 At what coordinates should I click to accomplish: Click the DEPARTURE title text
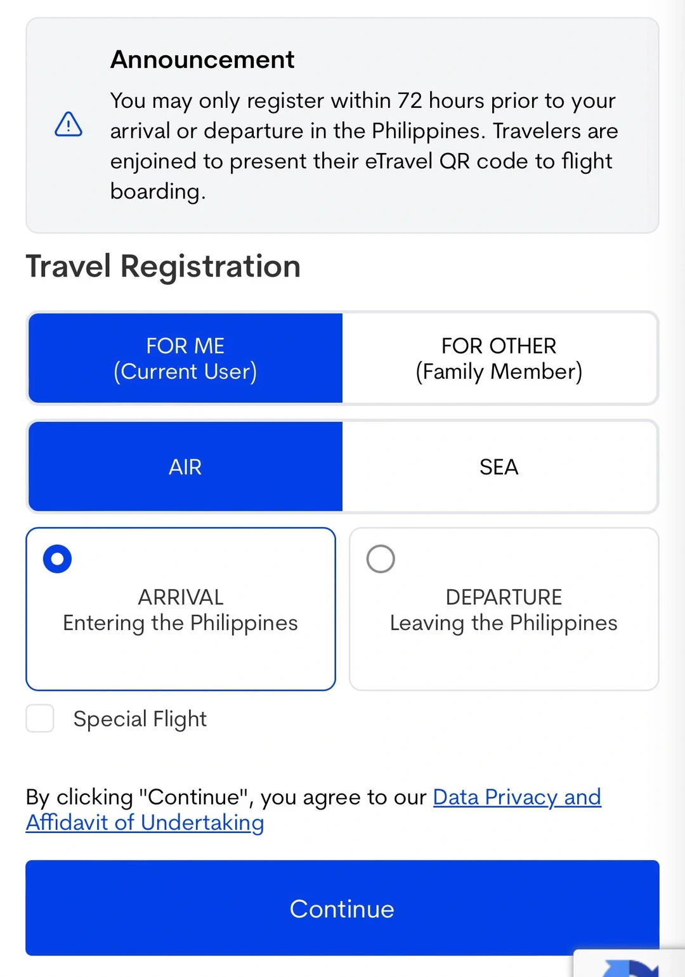click(504, 597)
